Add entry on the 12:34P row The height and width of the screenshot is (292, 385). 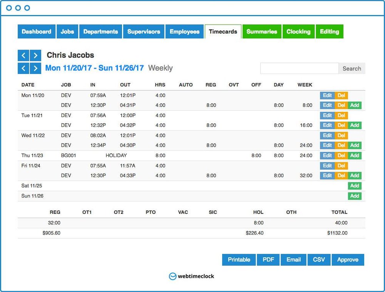click(x=355, y=145)
